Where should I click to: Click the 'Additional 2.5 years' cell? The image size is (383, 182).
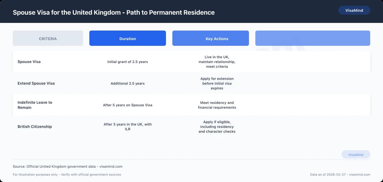pyautogui.click(x=128, y=83)
